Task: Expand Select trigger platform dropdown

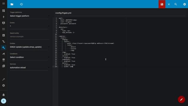Action: click(x=30, y=16)
